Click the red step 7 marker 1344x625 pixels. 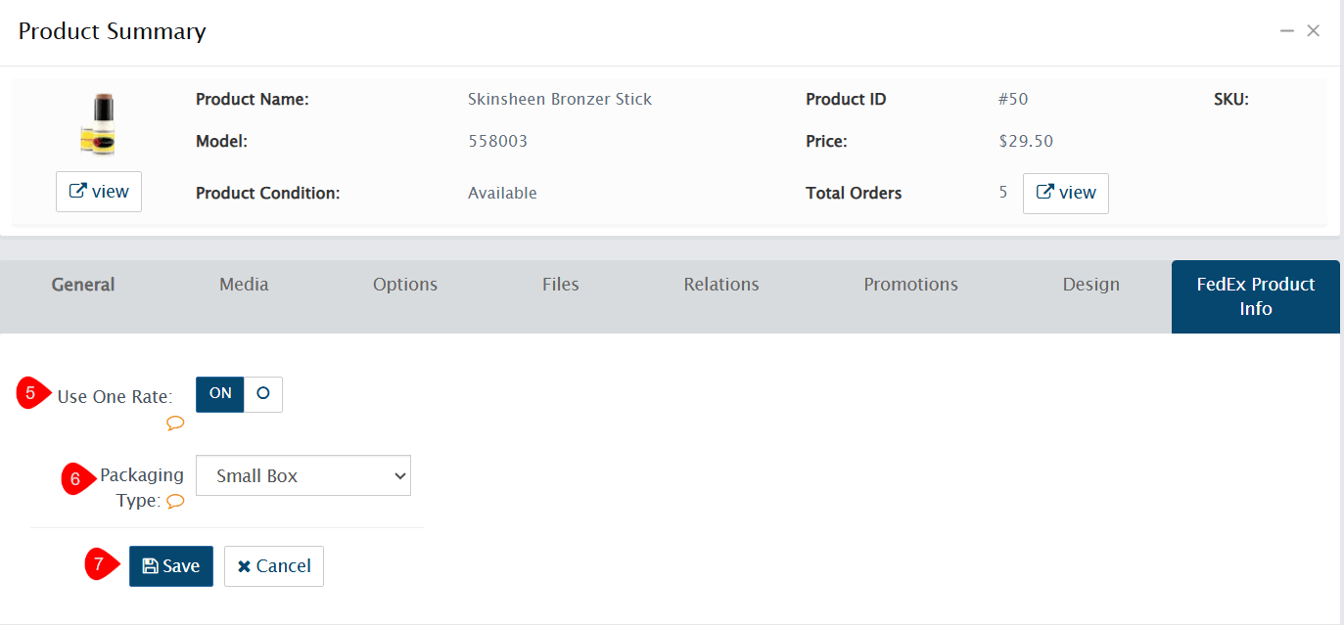[100, 564]
